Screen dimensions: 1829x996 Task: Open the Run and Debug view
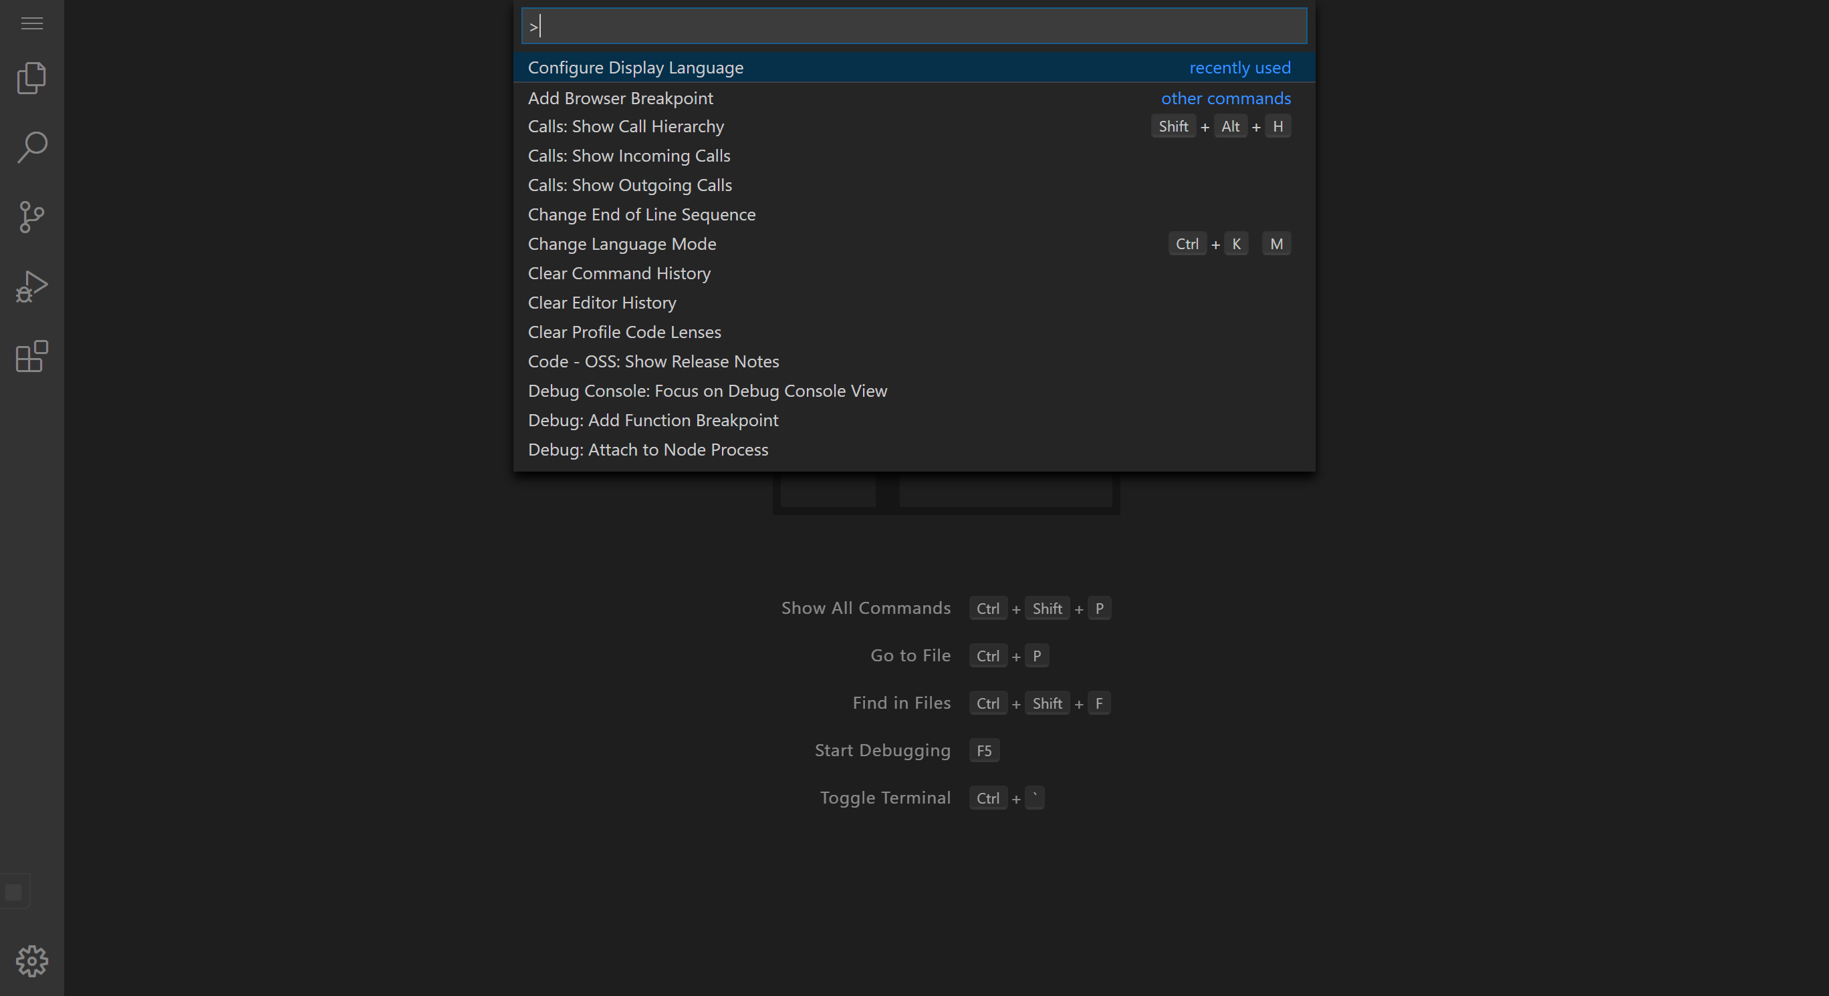coord(32,287)
